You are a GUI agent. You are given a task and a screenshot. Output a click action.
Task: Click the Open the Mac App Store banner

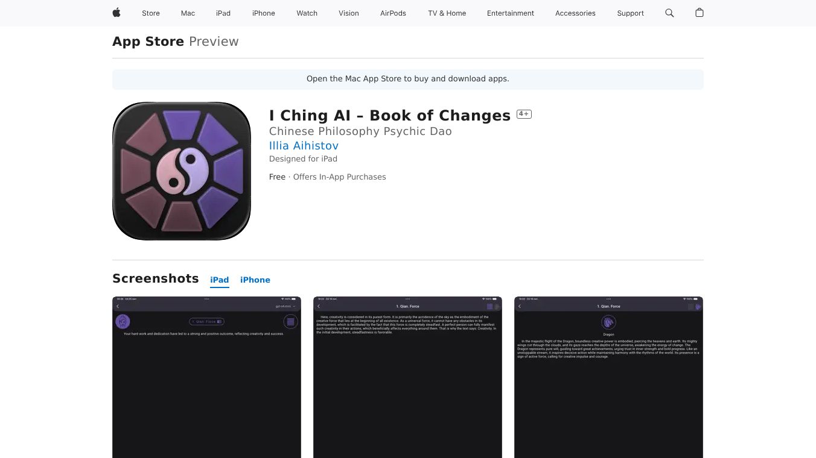pos(408,79)
